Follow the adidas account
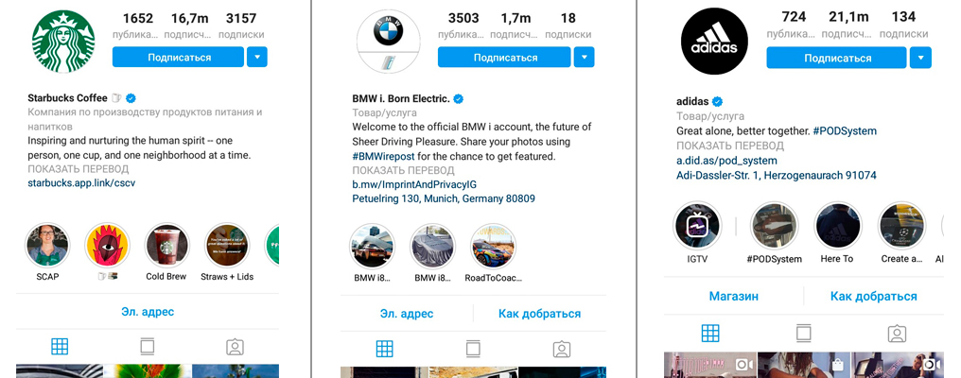 (836, 58)
